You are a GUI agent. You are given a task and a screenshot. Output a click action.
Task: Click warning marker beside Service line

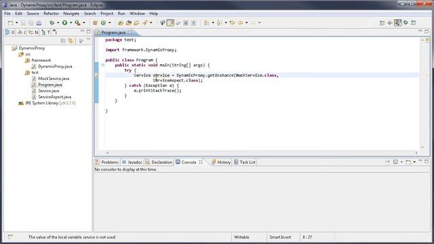[x=96, y=75]
